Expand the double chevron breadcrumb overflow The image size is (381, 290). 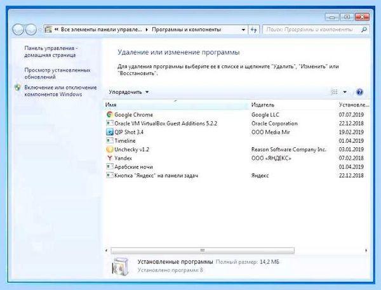(57, 29)
